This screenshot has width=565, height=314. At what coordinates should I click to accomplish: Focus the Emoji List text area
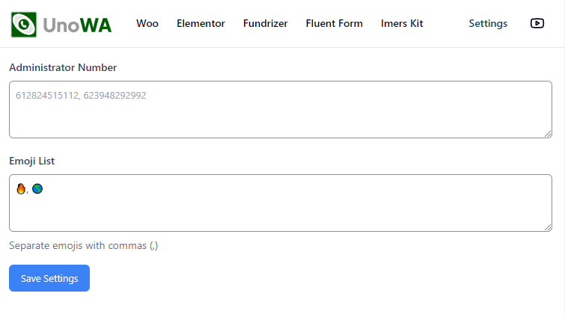point(281,203)
